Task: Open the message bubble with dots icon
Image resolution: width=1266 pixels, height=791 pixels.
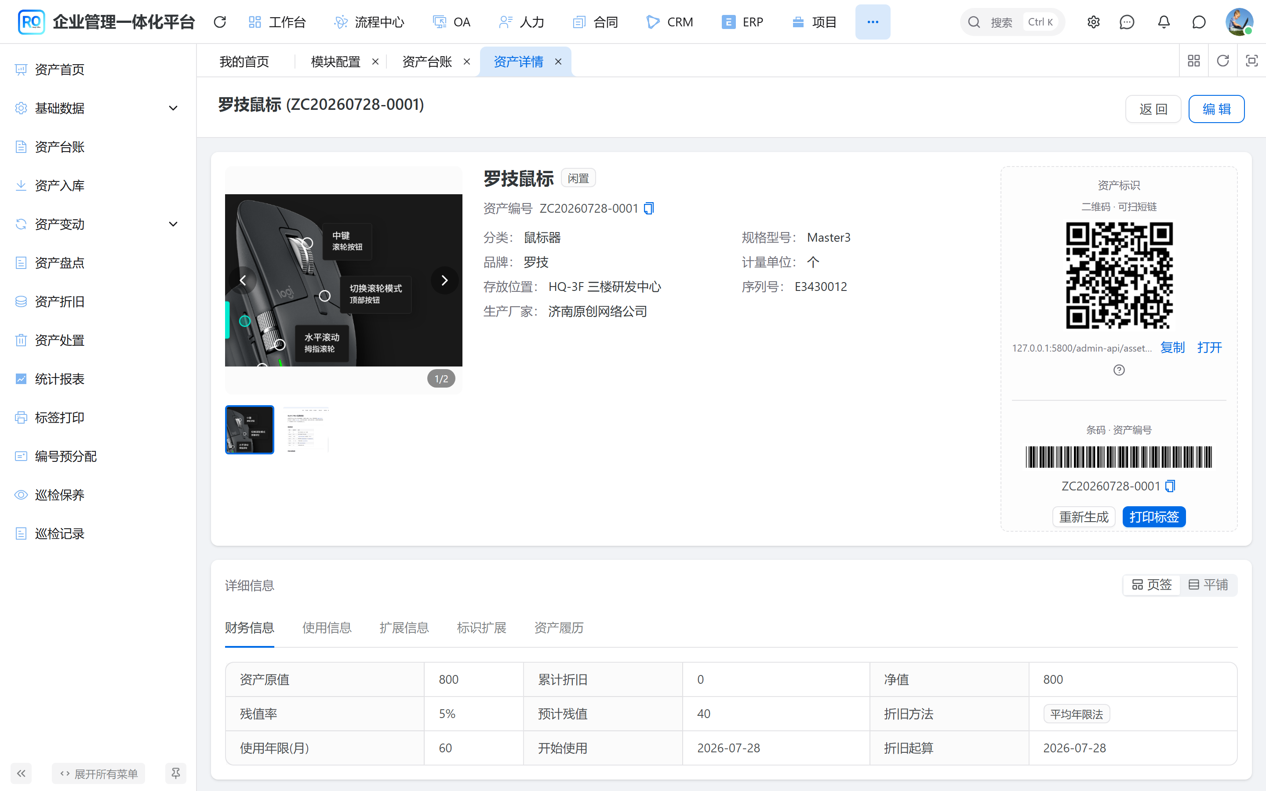Action: point(1127,22)
